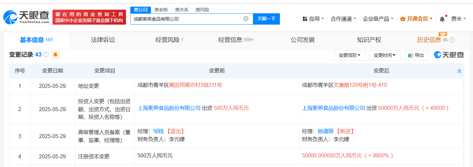The width and height of the screenshot is (473, 167).
Task: Click the company name search input field
Action: pyautogui.click(x=186, y=19)
